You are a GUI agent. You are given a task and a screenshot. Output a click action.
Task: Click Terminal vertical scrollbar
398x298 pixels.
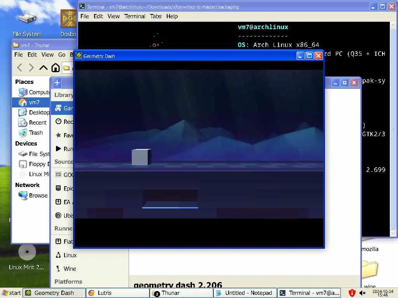[393, 129]
